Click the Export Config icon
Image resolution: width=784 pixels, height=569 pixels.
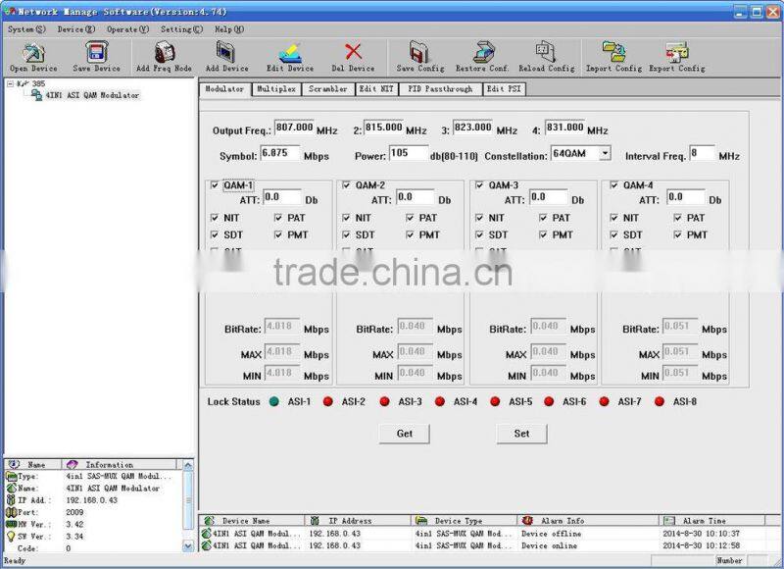[x=678, y=54]
